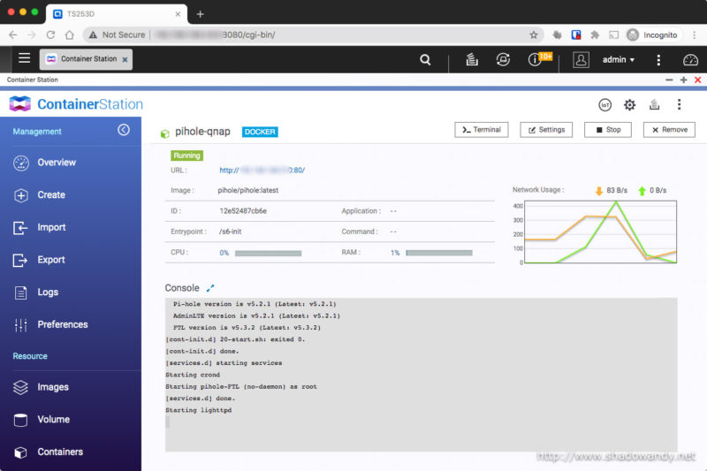Expand the Console to full view
This screenshot has width=707, height=471.
[210, 288]
